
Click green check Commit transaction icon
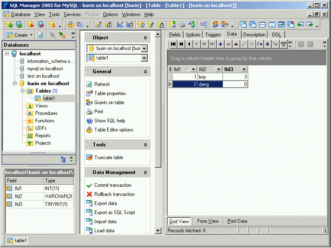click(x=89, y=185)
